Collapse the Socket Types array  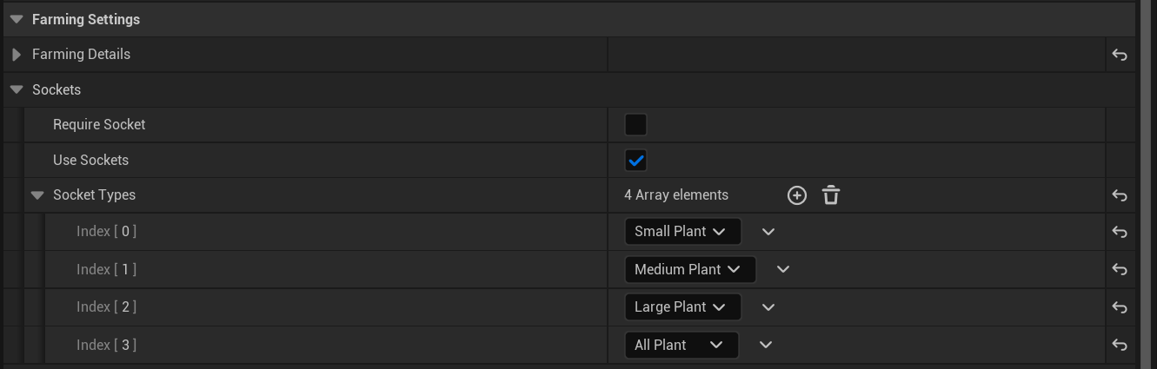(x=37, y=195)
